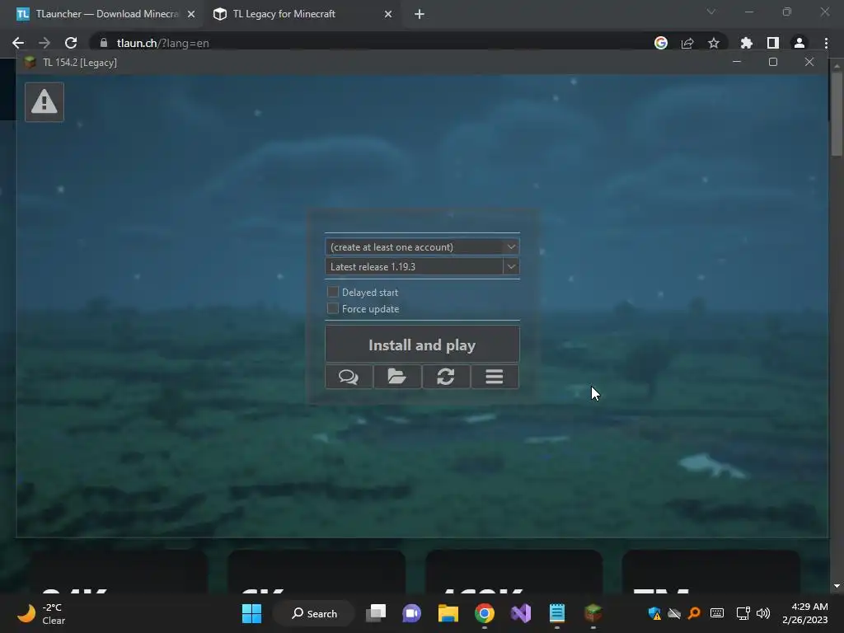Enable the Delayed start checkbox

pyautogui.click(x=333, y=293)
